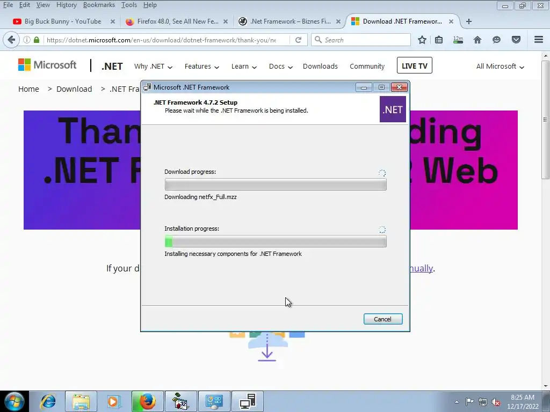Click the '.NET Framework 4.7.2 Setup' heading
The height and width of the screenshot is (412, 550).
tap(196, 102)
